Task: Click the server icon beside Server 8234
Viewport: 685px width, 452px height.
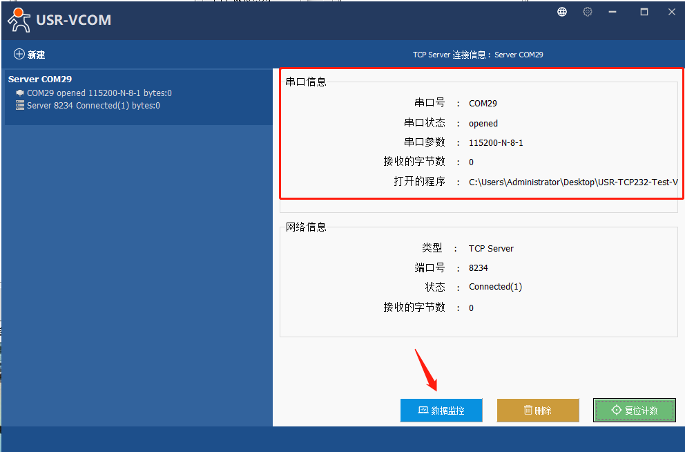Action: coord(20,106)
